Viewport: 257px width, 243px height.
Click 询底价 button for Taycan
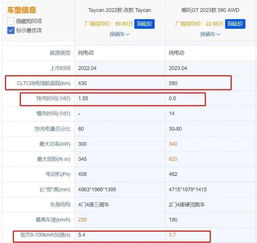click(x=144, y=24)
